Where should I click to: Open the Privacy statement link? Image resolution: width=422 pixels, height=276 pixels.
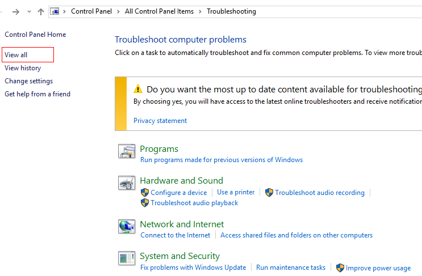(x=160, y=121)
